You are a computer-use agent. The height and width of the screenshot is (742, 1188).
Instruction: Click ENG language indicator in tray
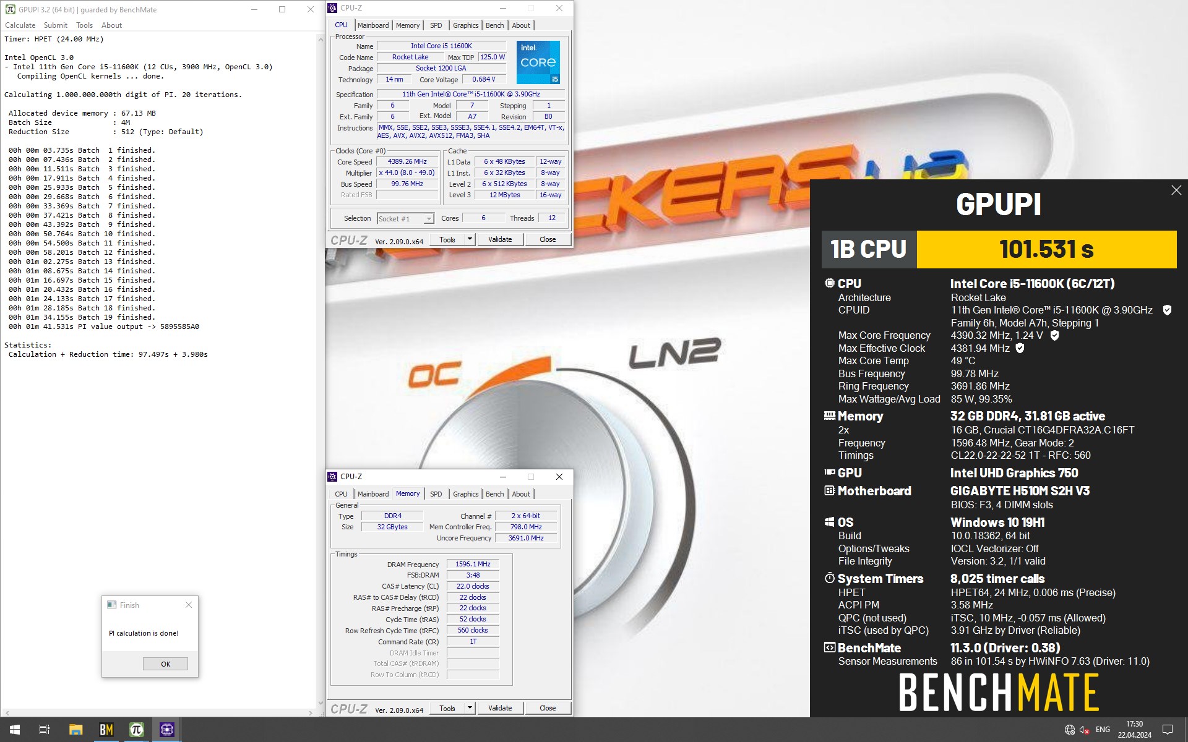[1103, 730]
